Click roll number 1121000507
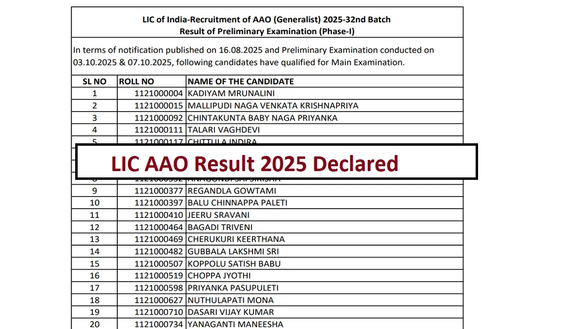Screen dimensions: 586x329 (159, 264)
